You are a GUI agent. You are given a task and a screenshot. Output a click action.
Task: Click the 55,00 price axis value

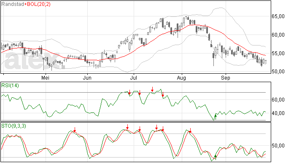pos(278,53)
